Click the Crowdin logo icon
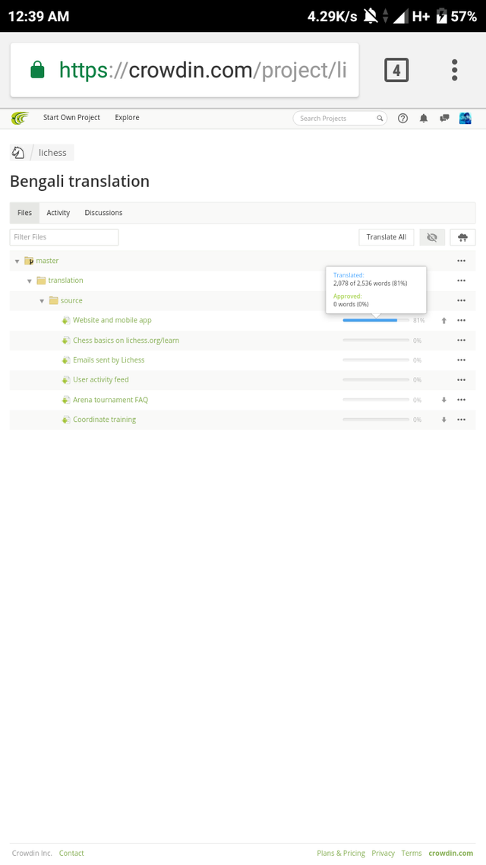The width and height of the screenshot is (486, 865). coord(20,118)
